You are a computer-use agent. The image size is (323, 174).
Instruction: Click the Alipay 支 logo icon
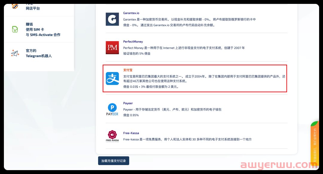point(112,78)
